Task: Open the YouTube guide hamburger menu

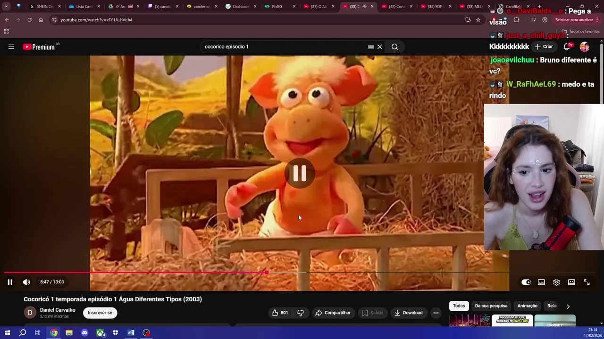Action: pyautogui.click(x=11, y=47)
